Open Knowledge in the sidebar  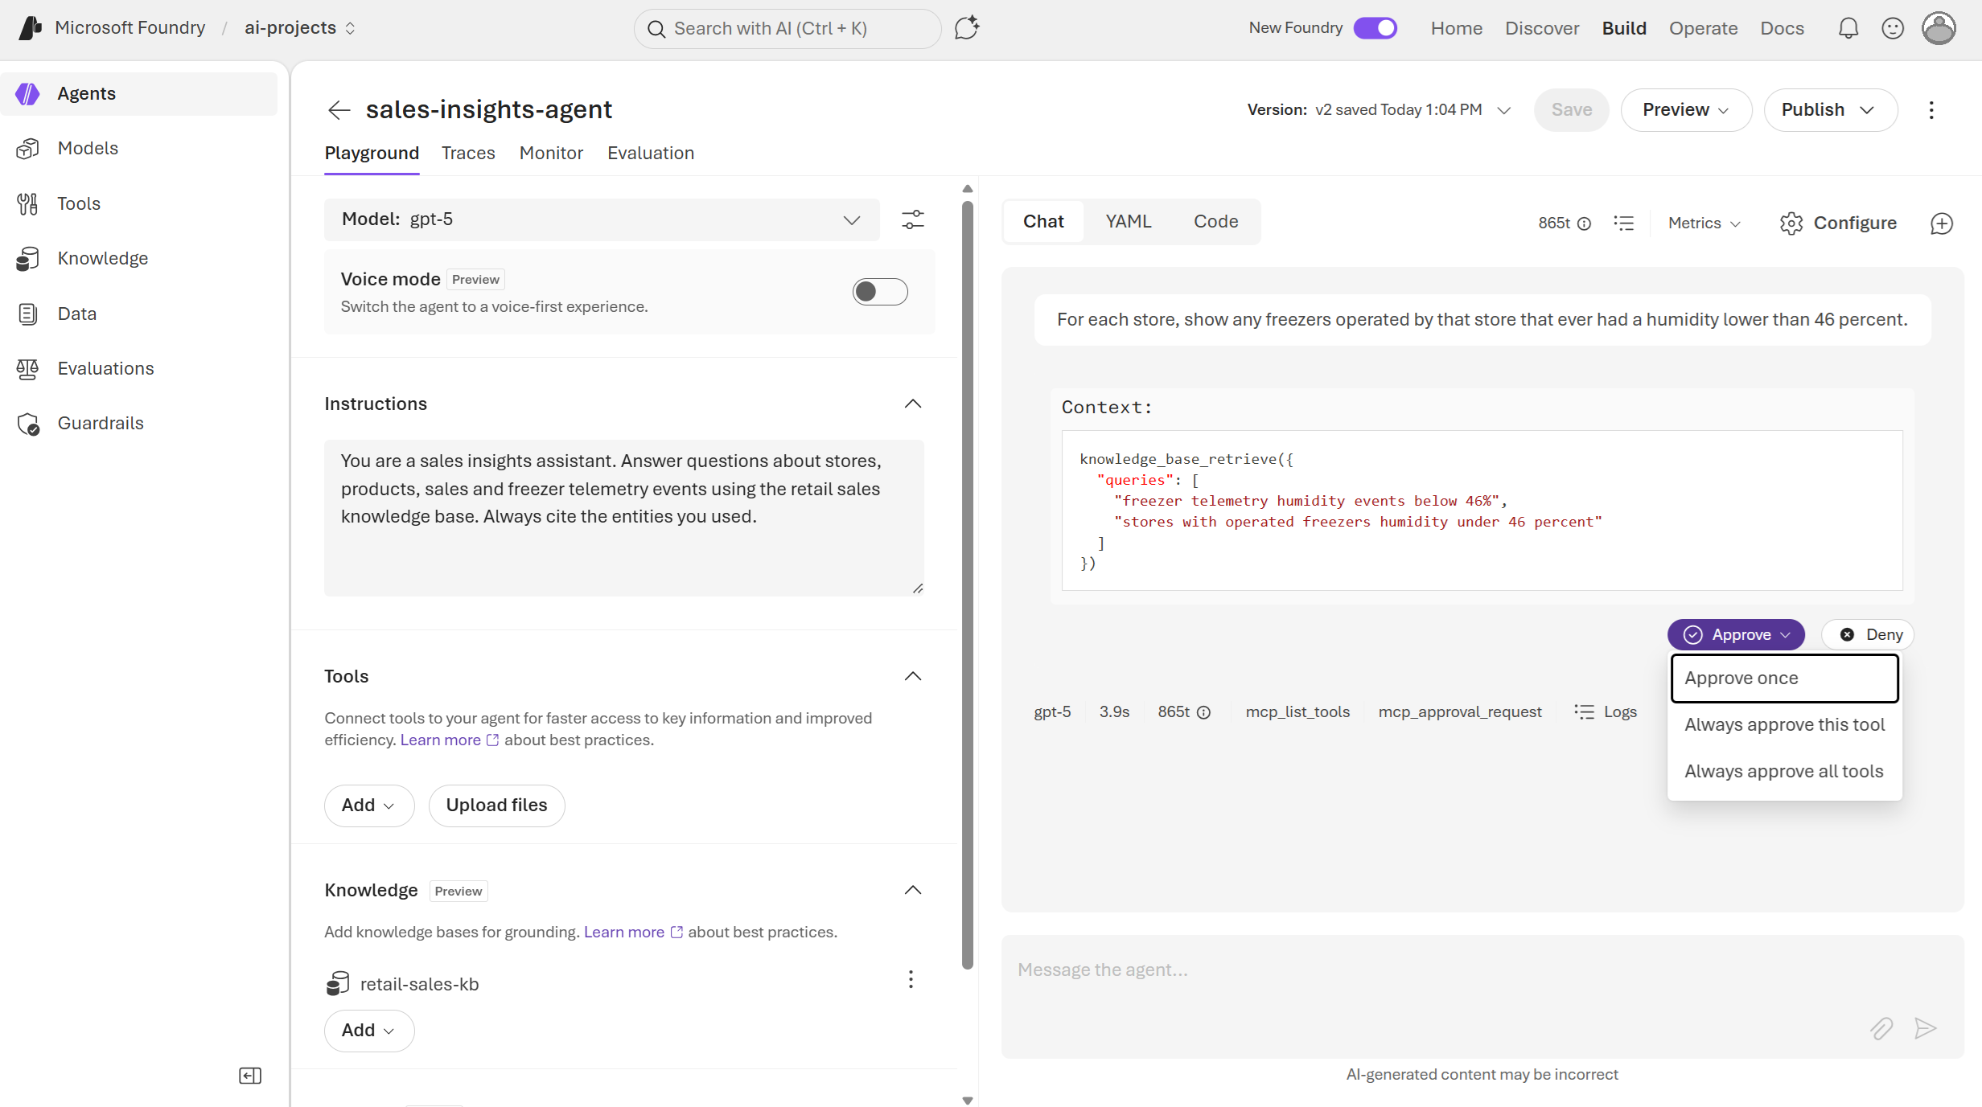coord(139,259)
